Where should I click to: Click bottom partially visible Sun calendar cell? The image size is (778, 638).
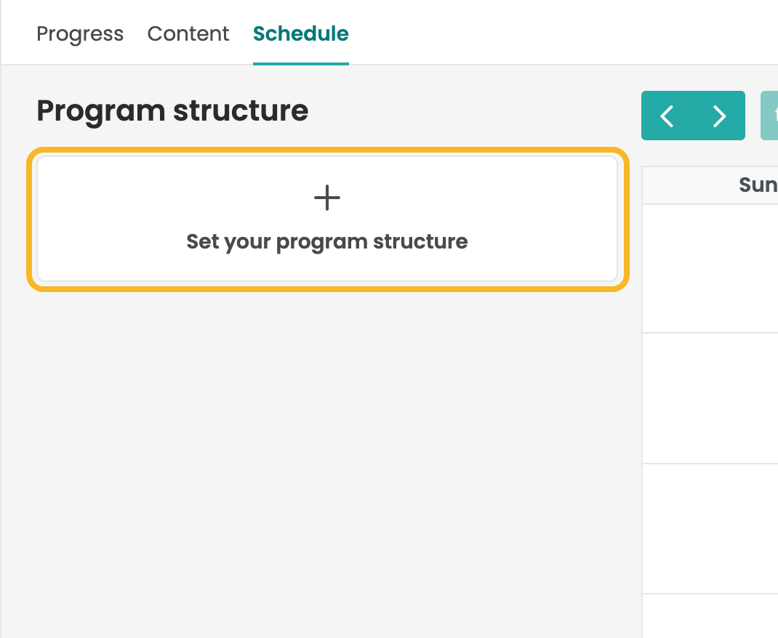(710, 616)
